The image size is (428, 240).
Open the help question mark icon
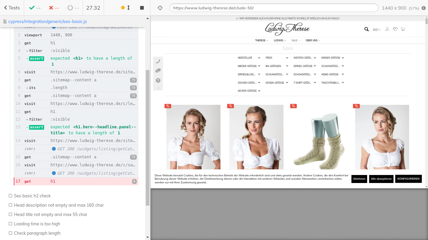158,80
